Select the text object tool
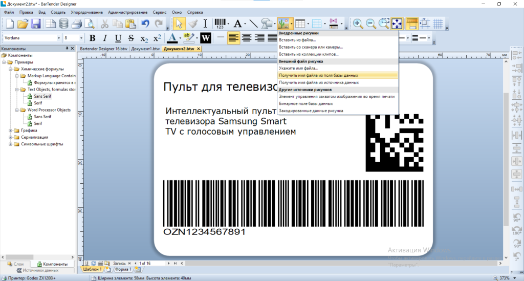The width and height of the screenshot is (524, 281). (x=237, y=24)
